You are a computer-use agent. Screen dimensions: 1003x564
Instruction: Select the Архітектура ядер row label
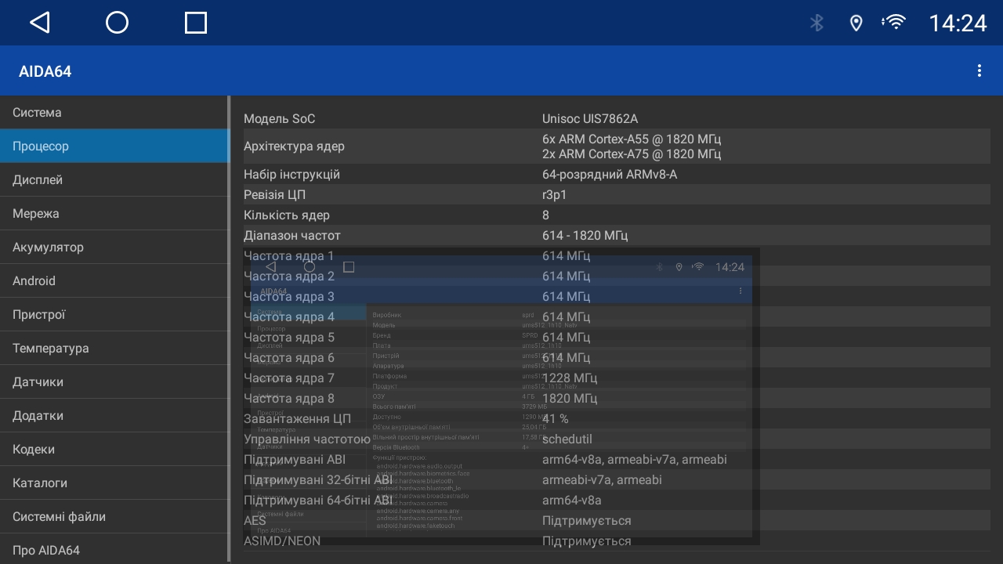(x=294, y=146)
